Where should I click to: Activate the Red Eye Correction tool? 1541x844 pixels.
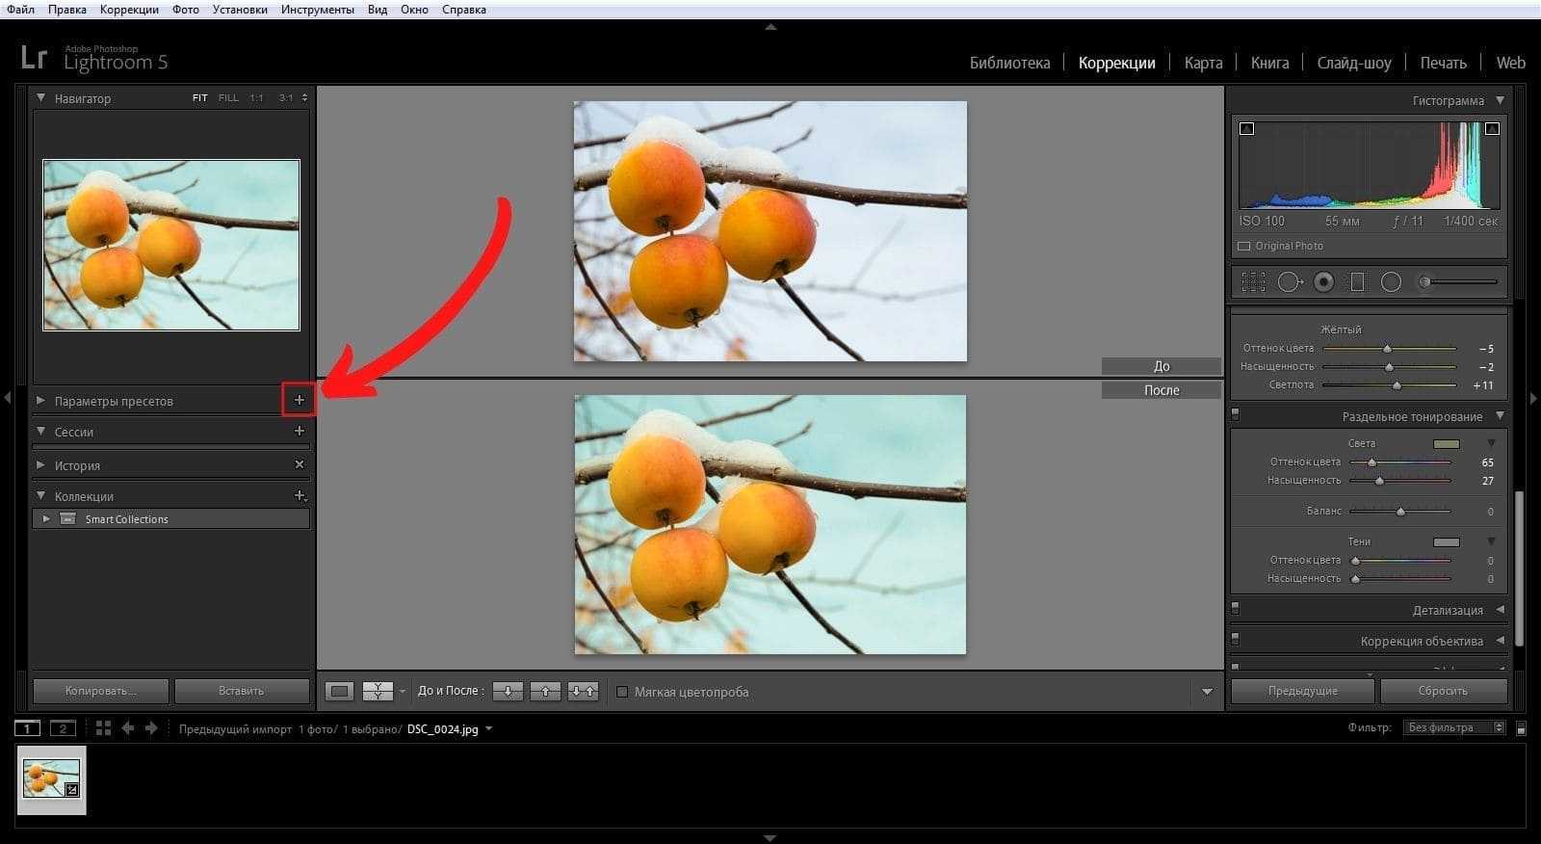[1324, 281]
